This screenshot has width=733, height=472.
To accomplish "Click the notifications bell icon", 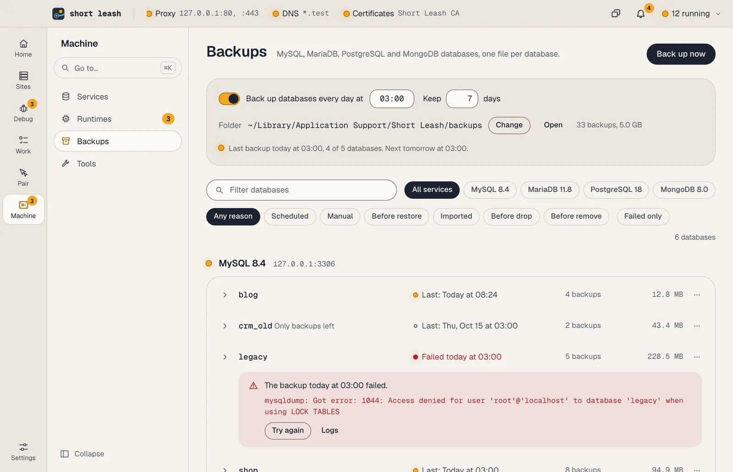I will click(x=640, y=14).
